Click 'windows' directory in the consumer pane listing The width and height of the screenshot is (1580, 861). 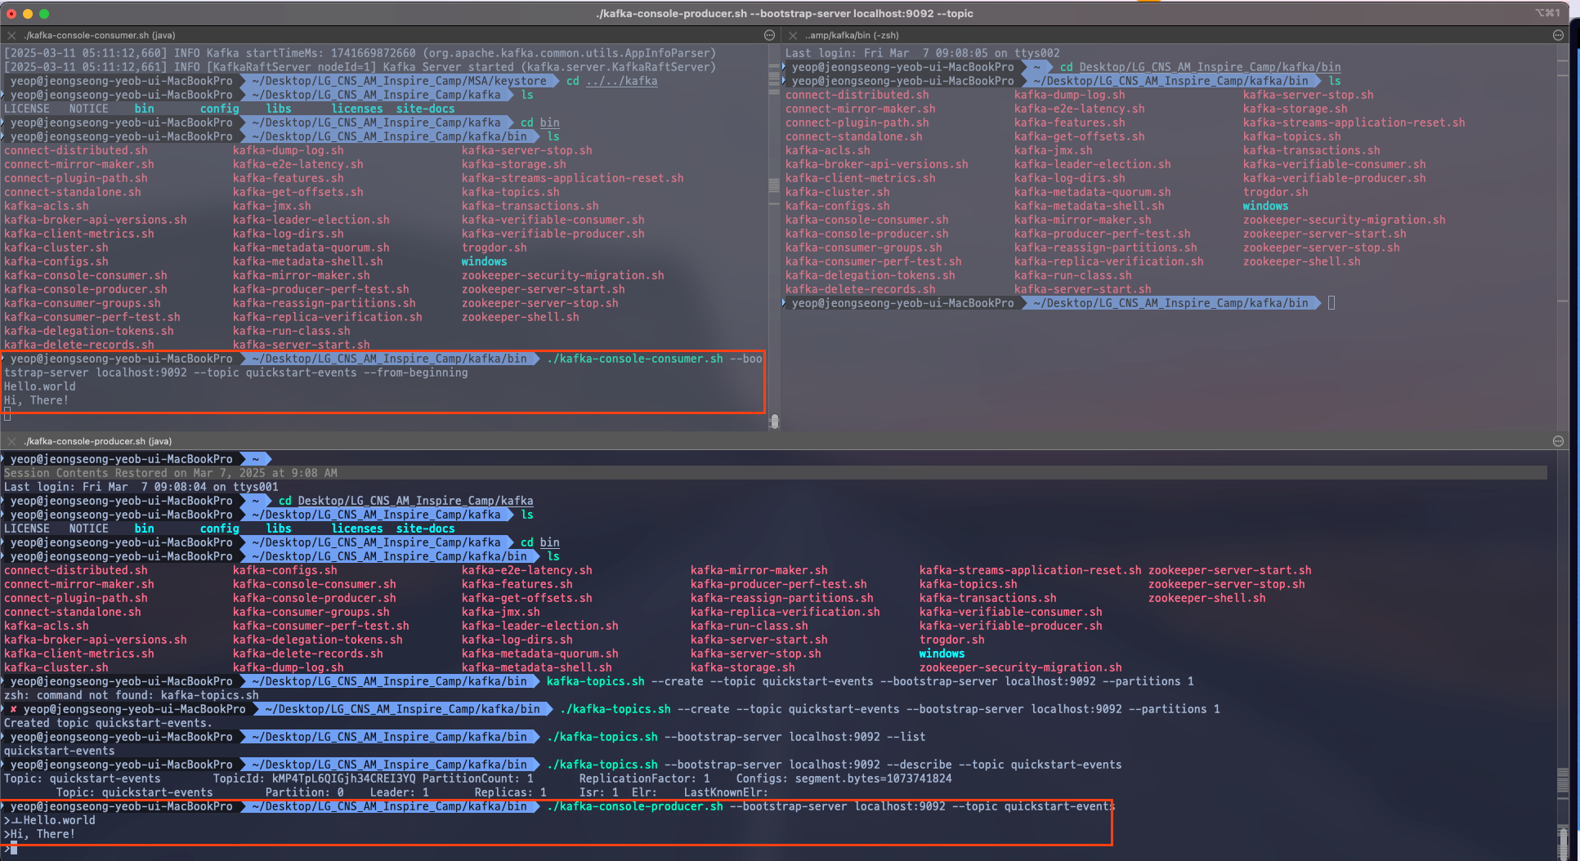pyautogui.click(x=484, y=261)
